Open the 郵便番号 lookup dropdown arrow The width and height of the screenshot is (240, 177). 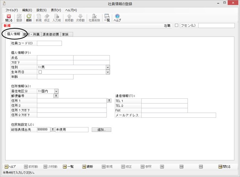(56, 96)
